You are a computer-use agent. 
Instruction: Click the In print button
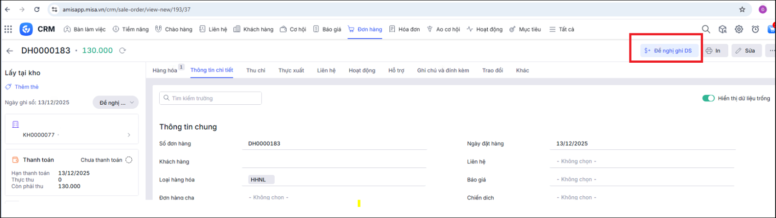coord(714,51)
